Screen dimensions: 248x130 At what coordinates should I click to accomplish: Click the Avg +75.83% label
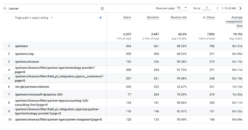[x=179, y=39]
